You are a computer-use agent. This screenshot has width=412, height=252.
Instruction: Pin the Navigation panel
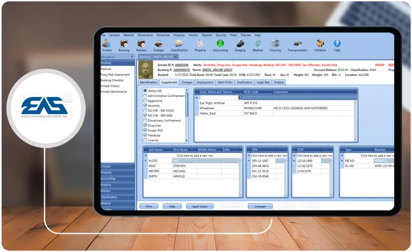coord(132,57)
